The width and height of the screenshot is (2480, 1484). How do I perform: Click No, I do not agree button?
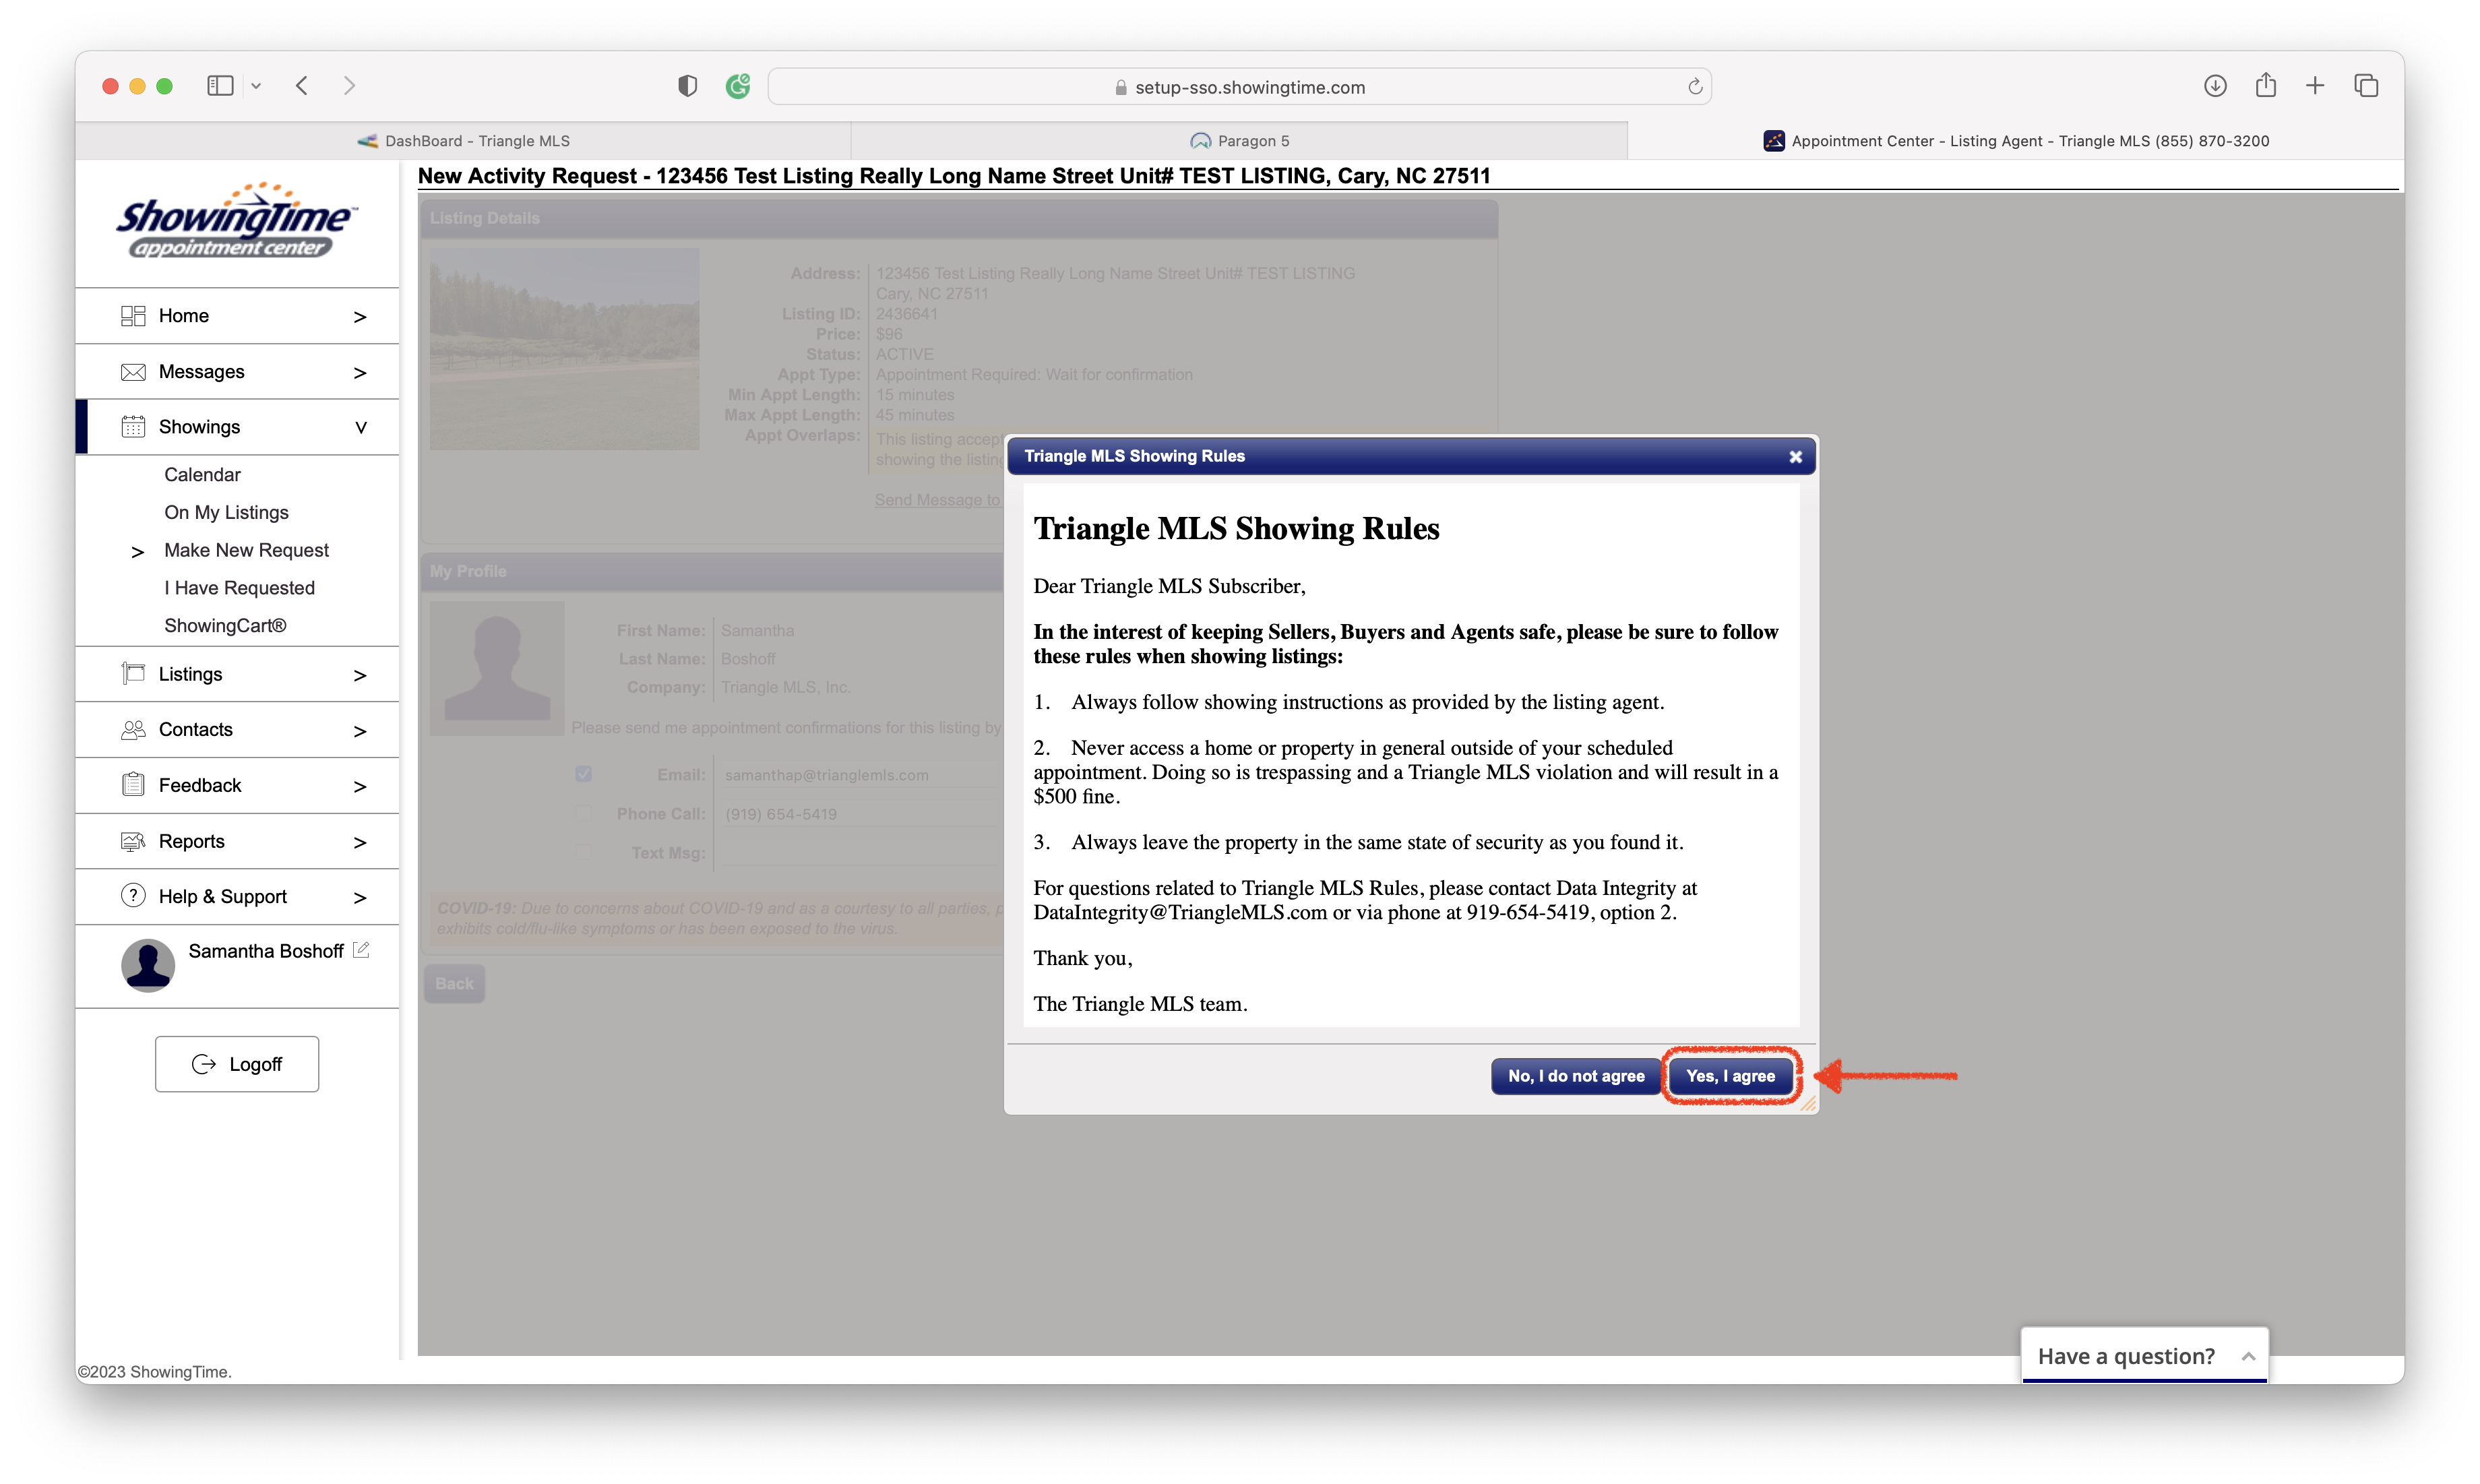[1575, 1076]
